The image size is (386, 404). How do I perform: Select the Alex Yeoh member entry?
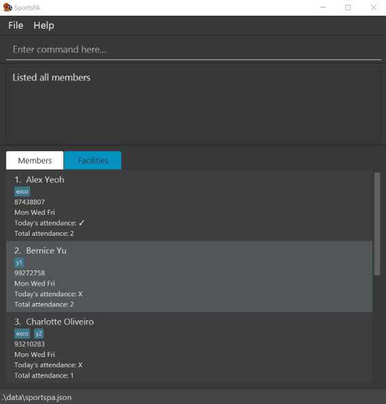click(189, 206)
